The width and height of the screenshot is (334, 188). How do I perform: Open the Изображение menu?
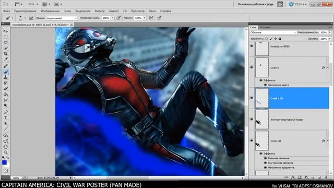(x=50, y=11)
